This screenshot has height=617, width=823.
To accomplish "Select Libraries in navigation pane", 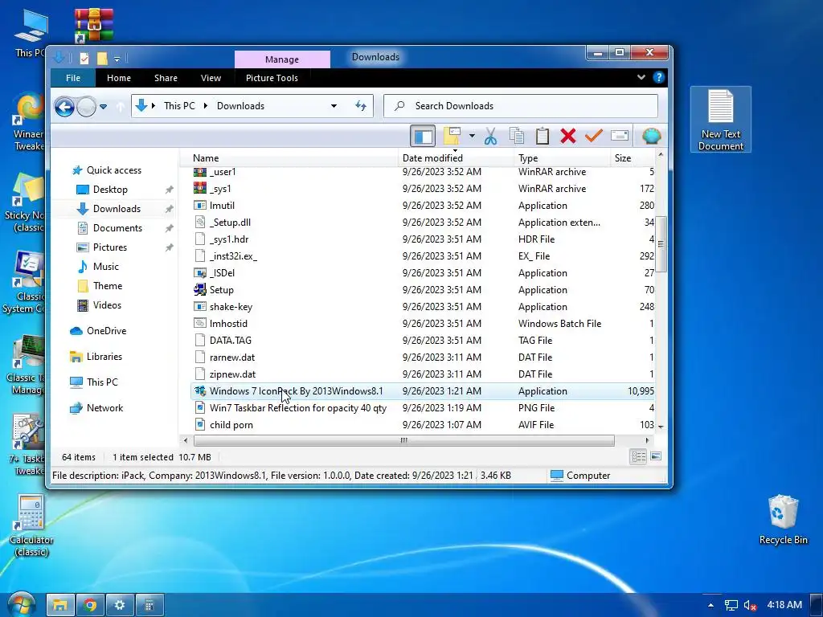I will pos(104,356).
